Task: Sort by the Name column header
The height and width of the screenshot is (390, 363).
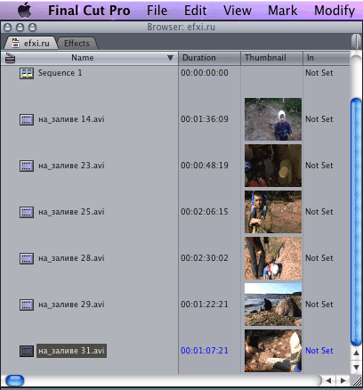Action: (89, 58)
